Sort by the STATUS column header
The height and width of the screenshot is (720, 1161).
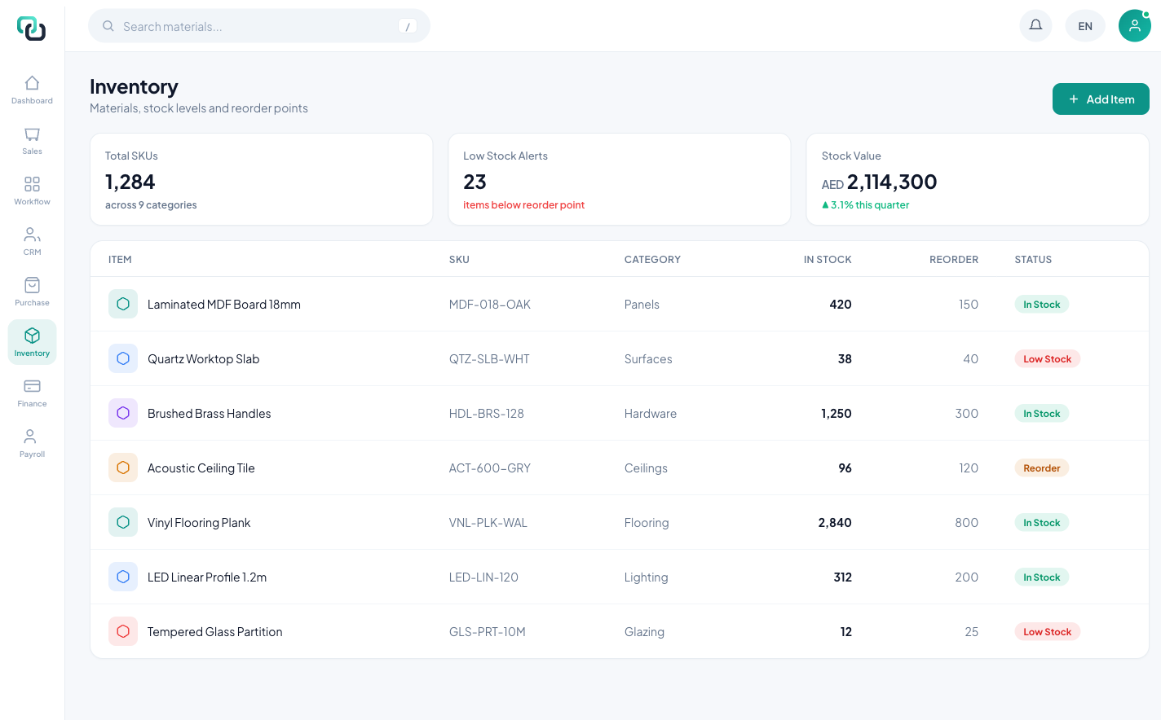[x=1033, y=260]
